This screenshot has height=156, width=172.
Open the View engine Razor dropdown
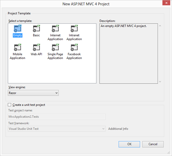[33, 93]
